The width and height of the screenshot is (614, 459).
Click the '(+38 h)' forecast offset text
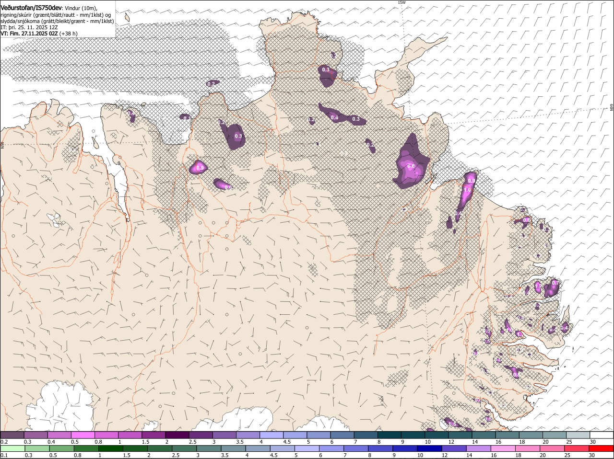[69, 34]
